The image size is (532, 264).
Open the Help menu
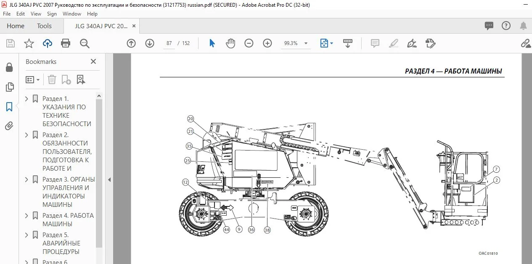pyautogui.click(x=92, y=13)
